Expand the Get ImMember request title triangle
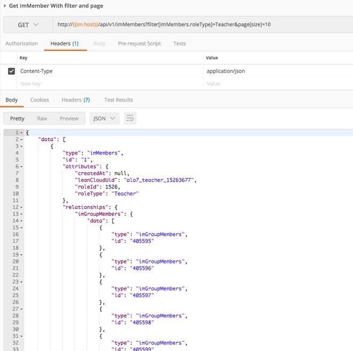The image size is (353, 351). click(5, 6)
